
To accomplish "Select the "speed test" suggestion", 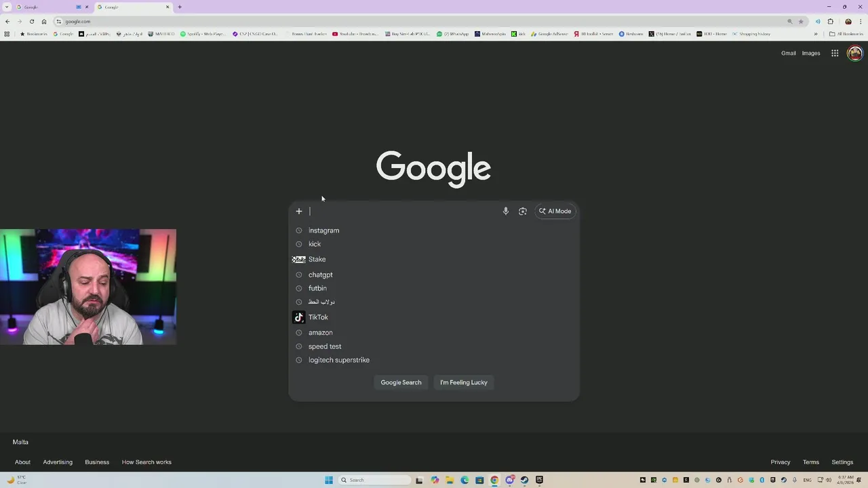I will point(434,346).
